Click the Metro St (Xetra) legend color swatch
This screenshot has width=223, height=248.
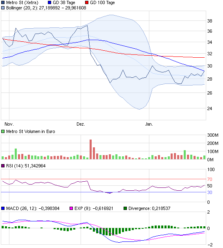3,3
